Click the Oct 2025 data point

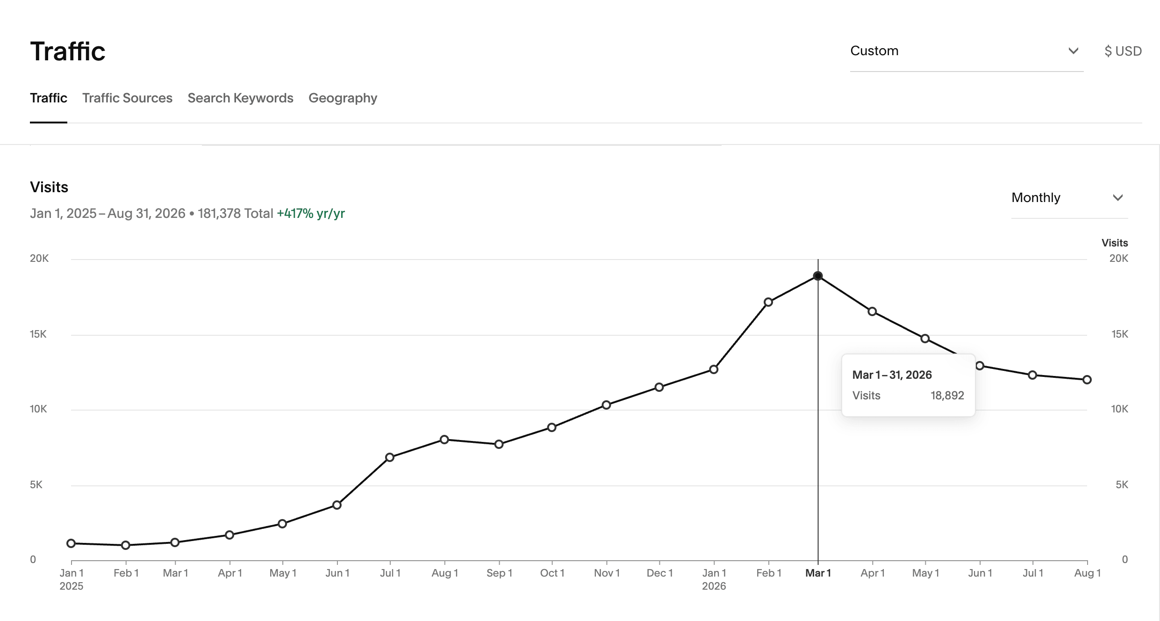click(x=551, y=427)
